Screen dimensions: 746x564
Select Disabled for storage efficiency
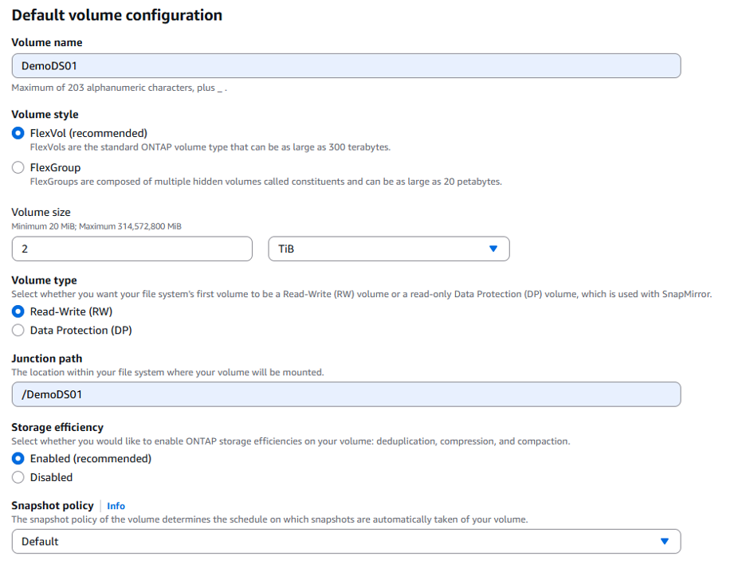coord(18,478)
